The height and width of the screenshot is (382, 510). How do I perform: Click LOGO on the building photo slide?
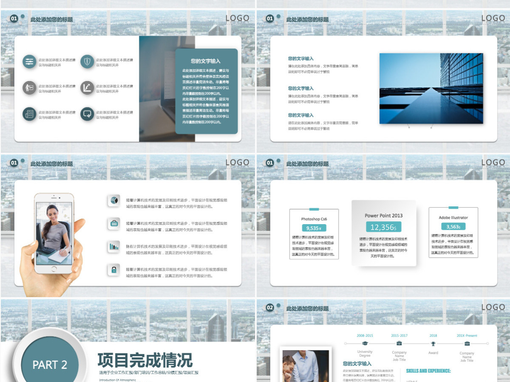coord(493,18)
